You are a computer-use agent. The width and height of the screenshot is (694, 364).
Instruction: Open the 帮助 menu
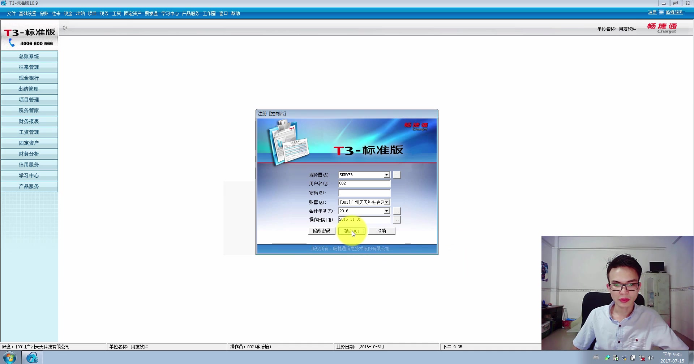tap(235, 13)
